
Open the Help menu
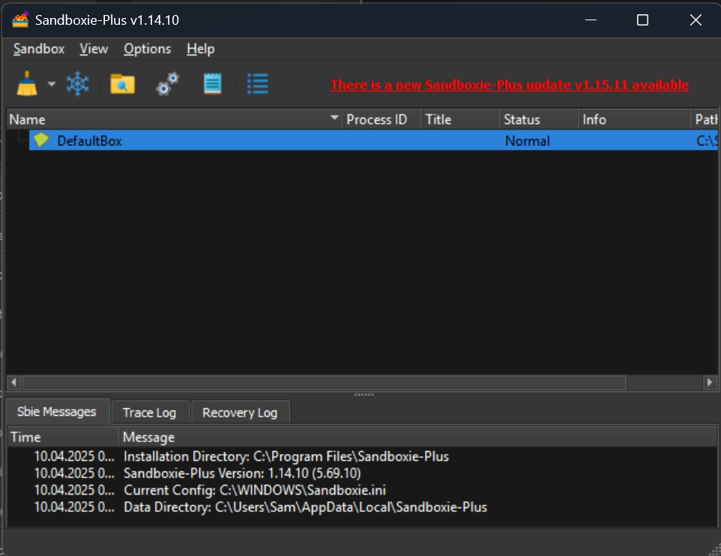(x=200, y=49)
